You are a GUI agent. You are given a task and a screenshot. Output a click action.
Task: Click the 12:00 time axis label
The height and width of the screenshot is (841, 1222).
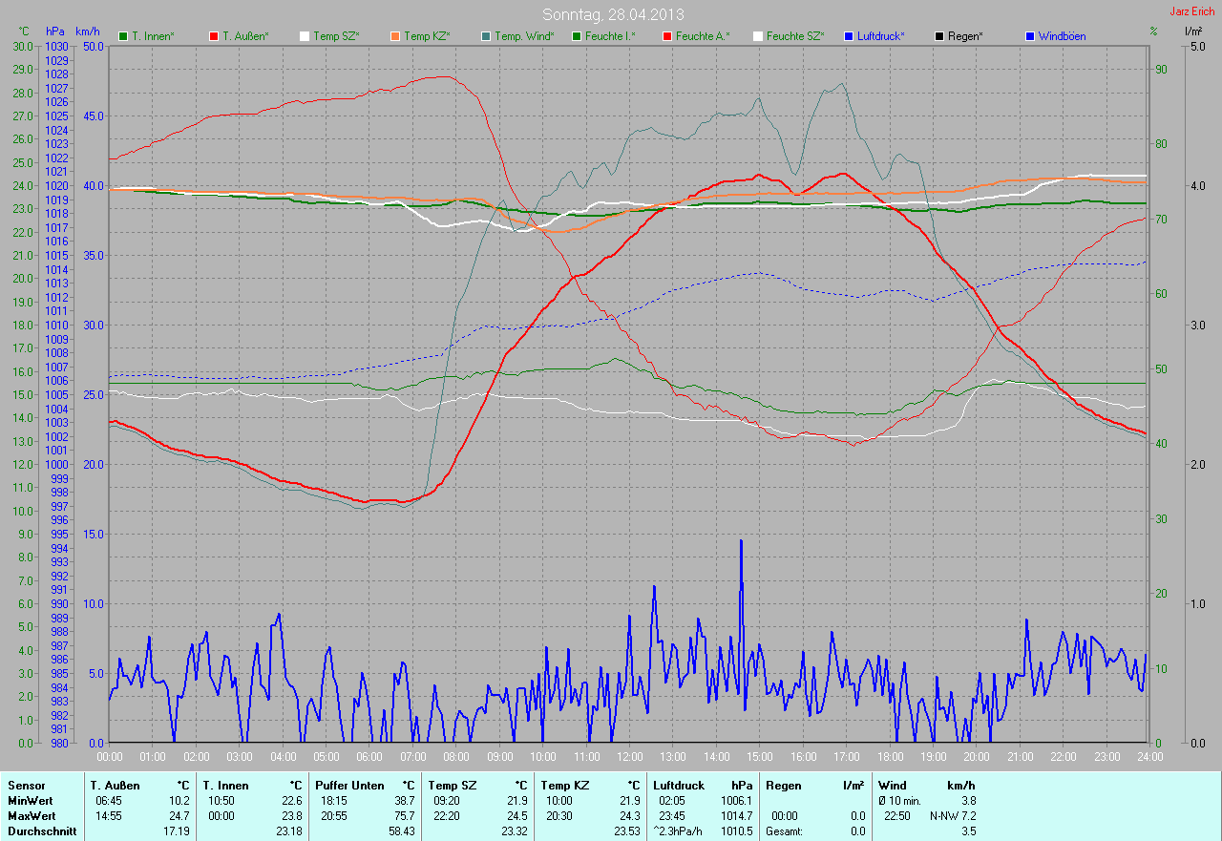[x=629, y=757]
